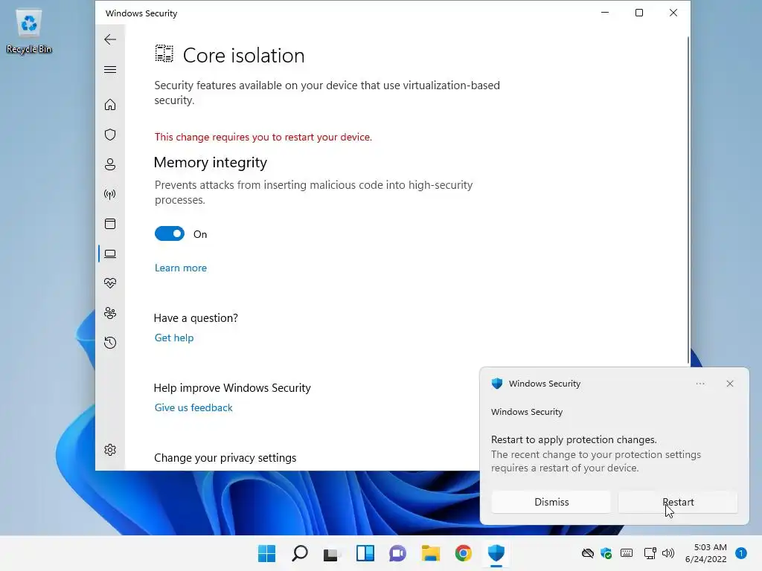Click the Memory integrity heading

[211, 162]
